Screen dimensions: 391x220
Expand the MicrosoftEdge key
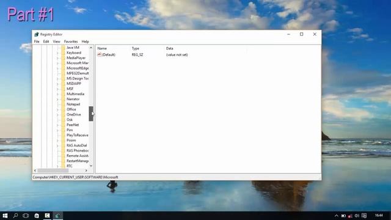click(57, 68)
